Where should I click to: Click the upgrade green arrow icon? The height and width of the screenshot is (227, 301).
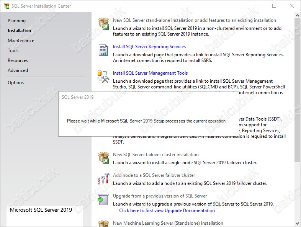tap(103, 199)
